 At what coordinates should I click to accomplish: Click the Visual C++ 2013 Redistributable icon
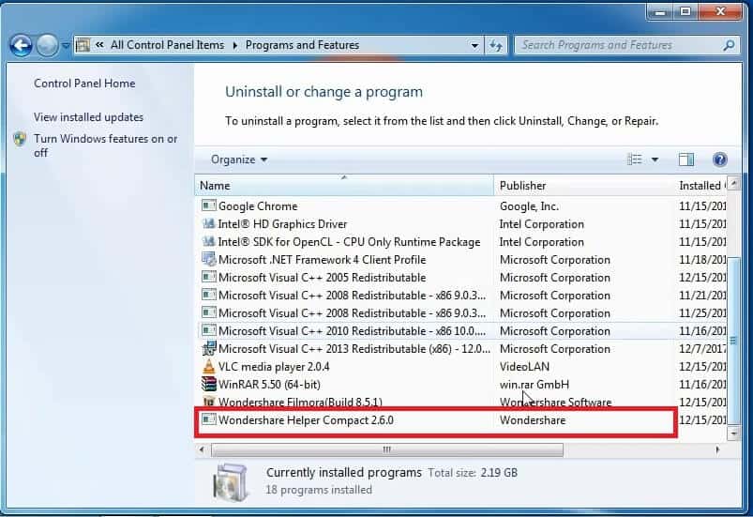pos(209,348)
